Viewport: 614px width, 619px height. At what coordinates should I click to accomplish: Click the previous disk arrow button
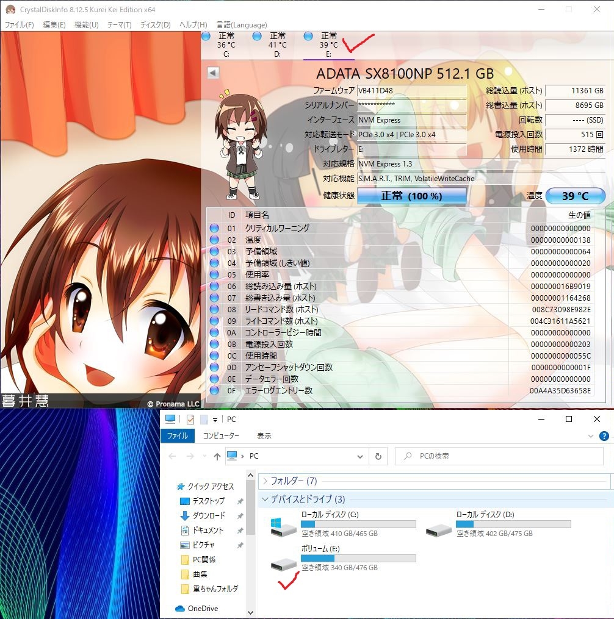(213, 73)
